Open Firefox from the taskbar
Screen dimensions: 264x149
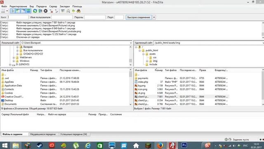coord(160,145)
